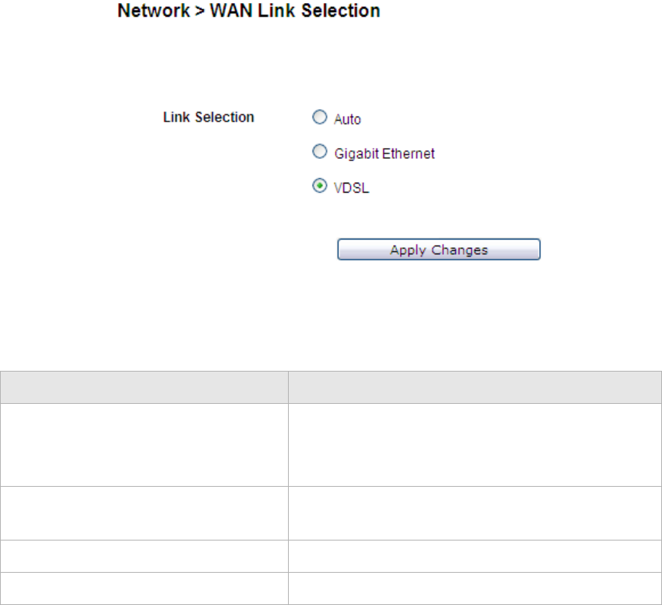
Task: Click the tallest right-column table cell
Action: tap(475, 445)
